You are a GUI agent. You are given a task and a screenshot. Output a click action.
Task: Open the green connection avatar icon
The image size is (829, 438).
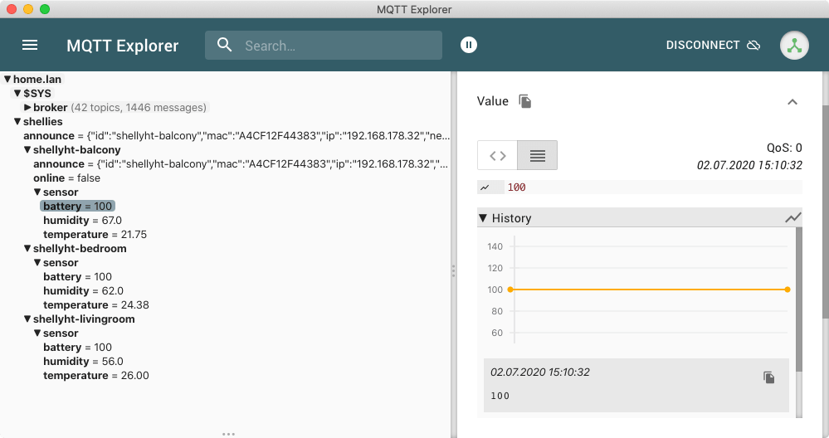coord(794,46)
